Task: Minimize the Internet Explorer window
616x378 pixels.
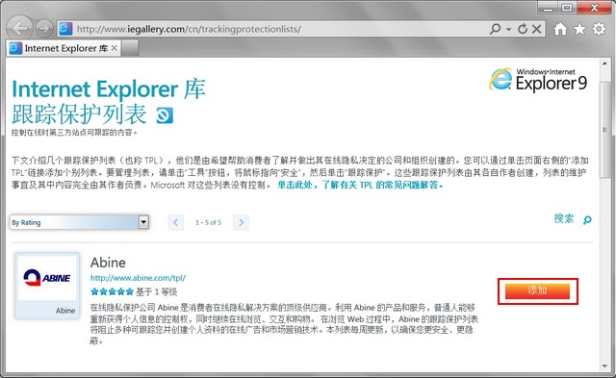Action: click(548, 8)
